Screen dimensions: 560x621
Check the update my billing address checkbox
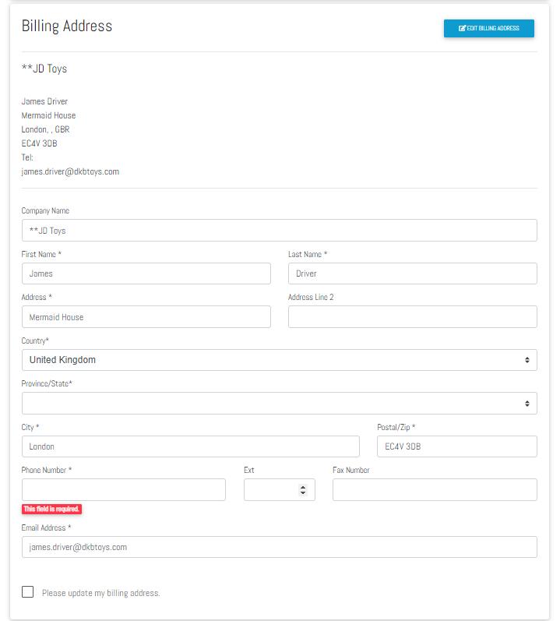click(28, 592)
